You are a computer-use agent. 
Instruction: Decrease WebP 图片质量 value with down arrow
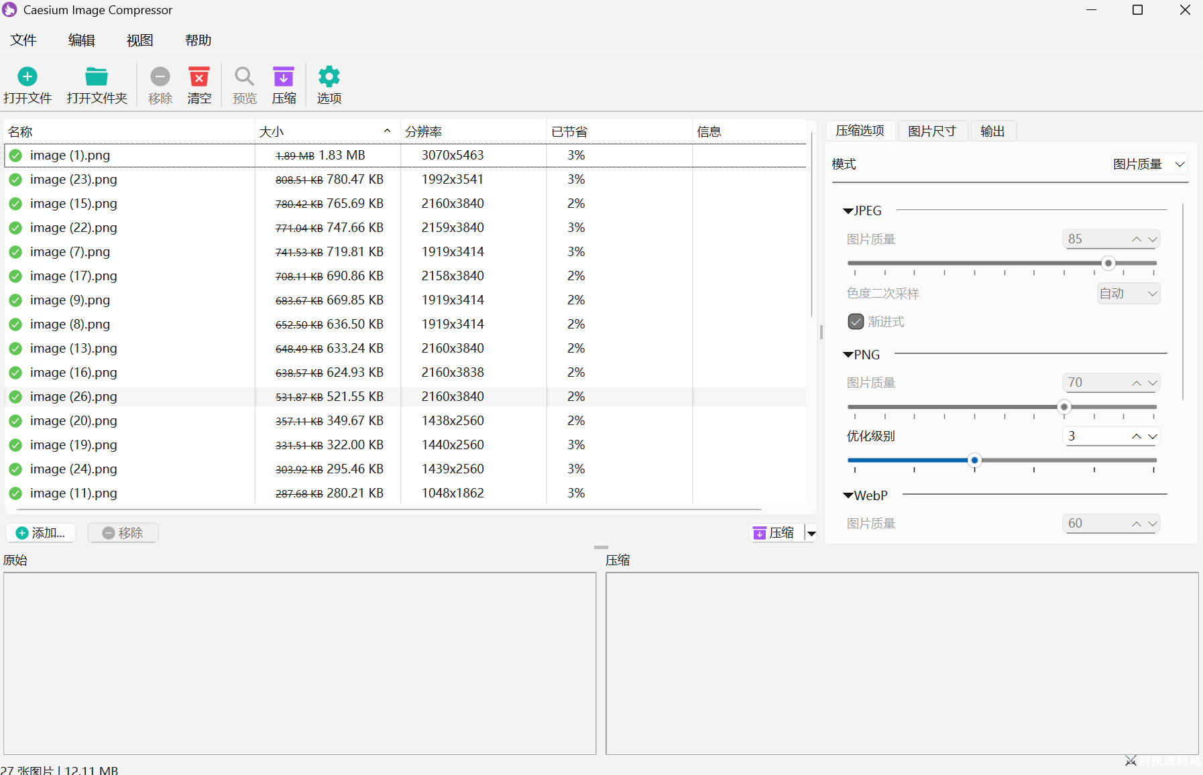(x=1153, y=524)
